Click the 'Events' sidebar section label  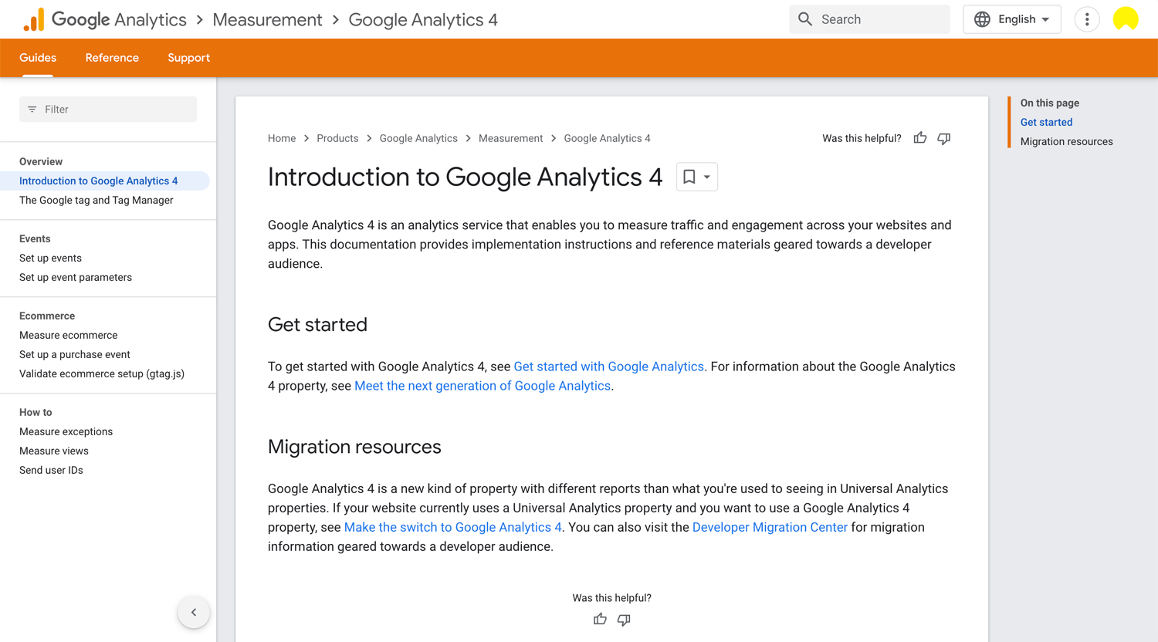35,238
